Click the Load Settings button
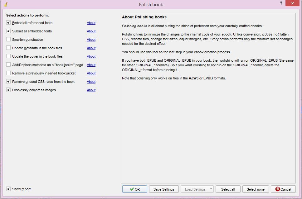This screenshot has height=199, width=302. pos(195,189)
